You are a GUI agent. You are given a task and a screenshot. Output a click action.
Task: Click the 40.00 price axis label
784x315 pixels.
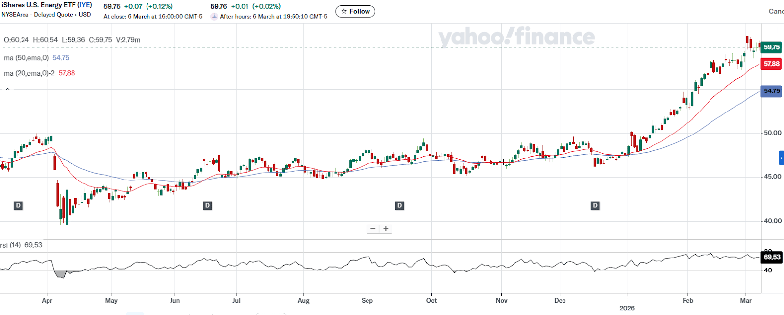773,221
